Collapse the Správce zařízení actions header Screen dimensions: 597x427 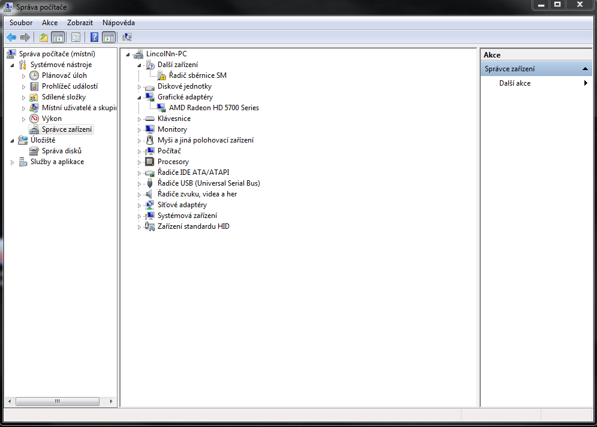tap(585, 69)
